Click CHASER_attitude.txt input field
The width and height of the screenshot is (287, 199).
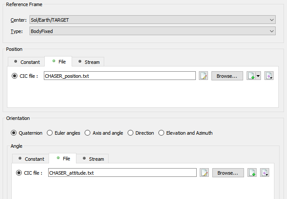coord(122,173)
